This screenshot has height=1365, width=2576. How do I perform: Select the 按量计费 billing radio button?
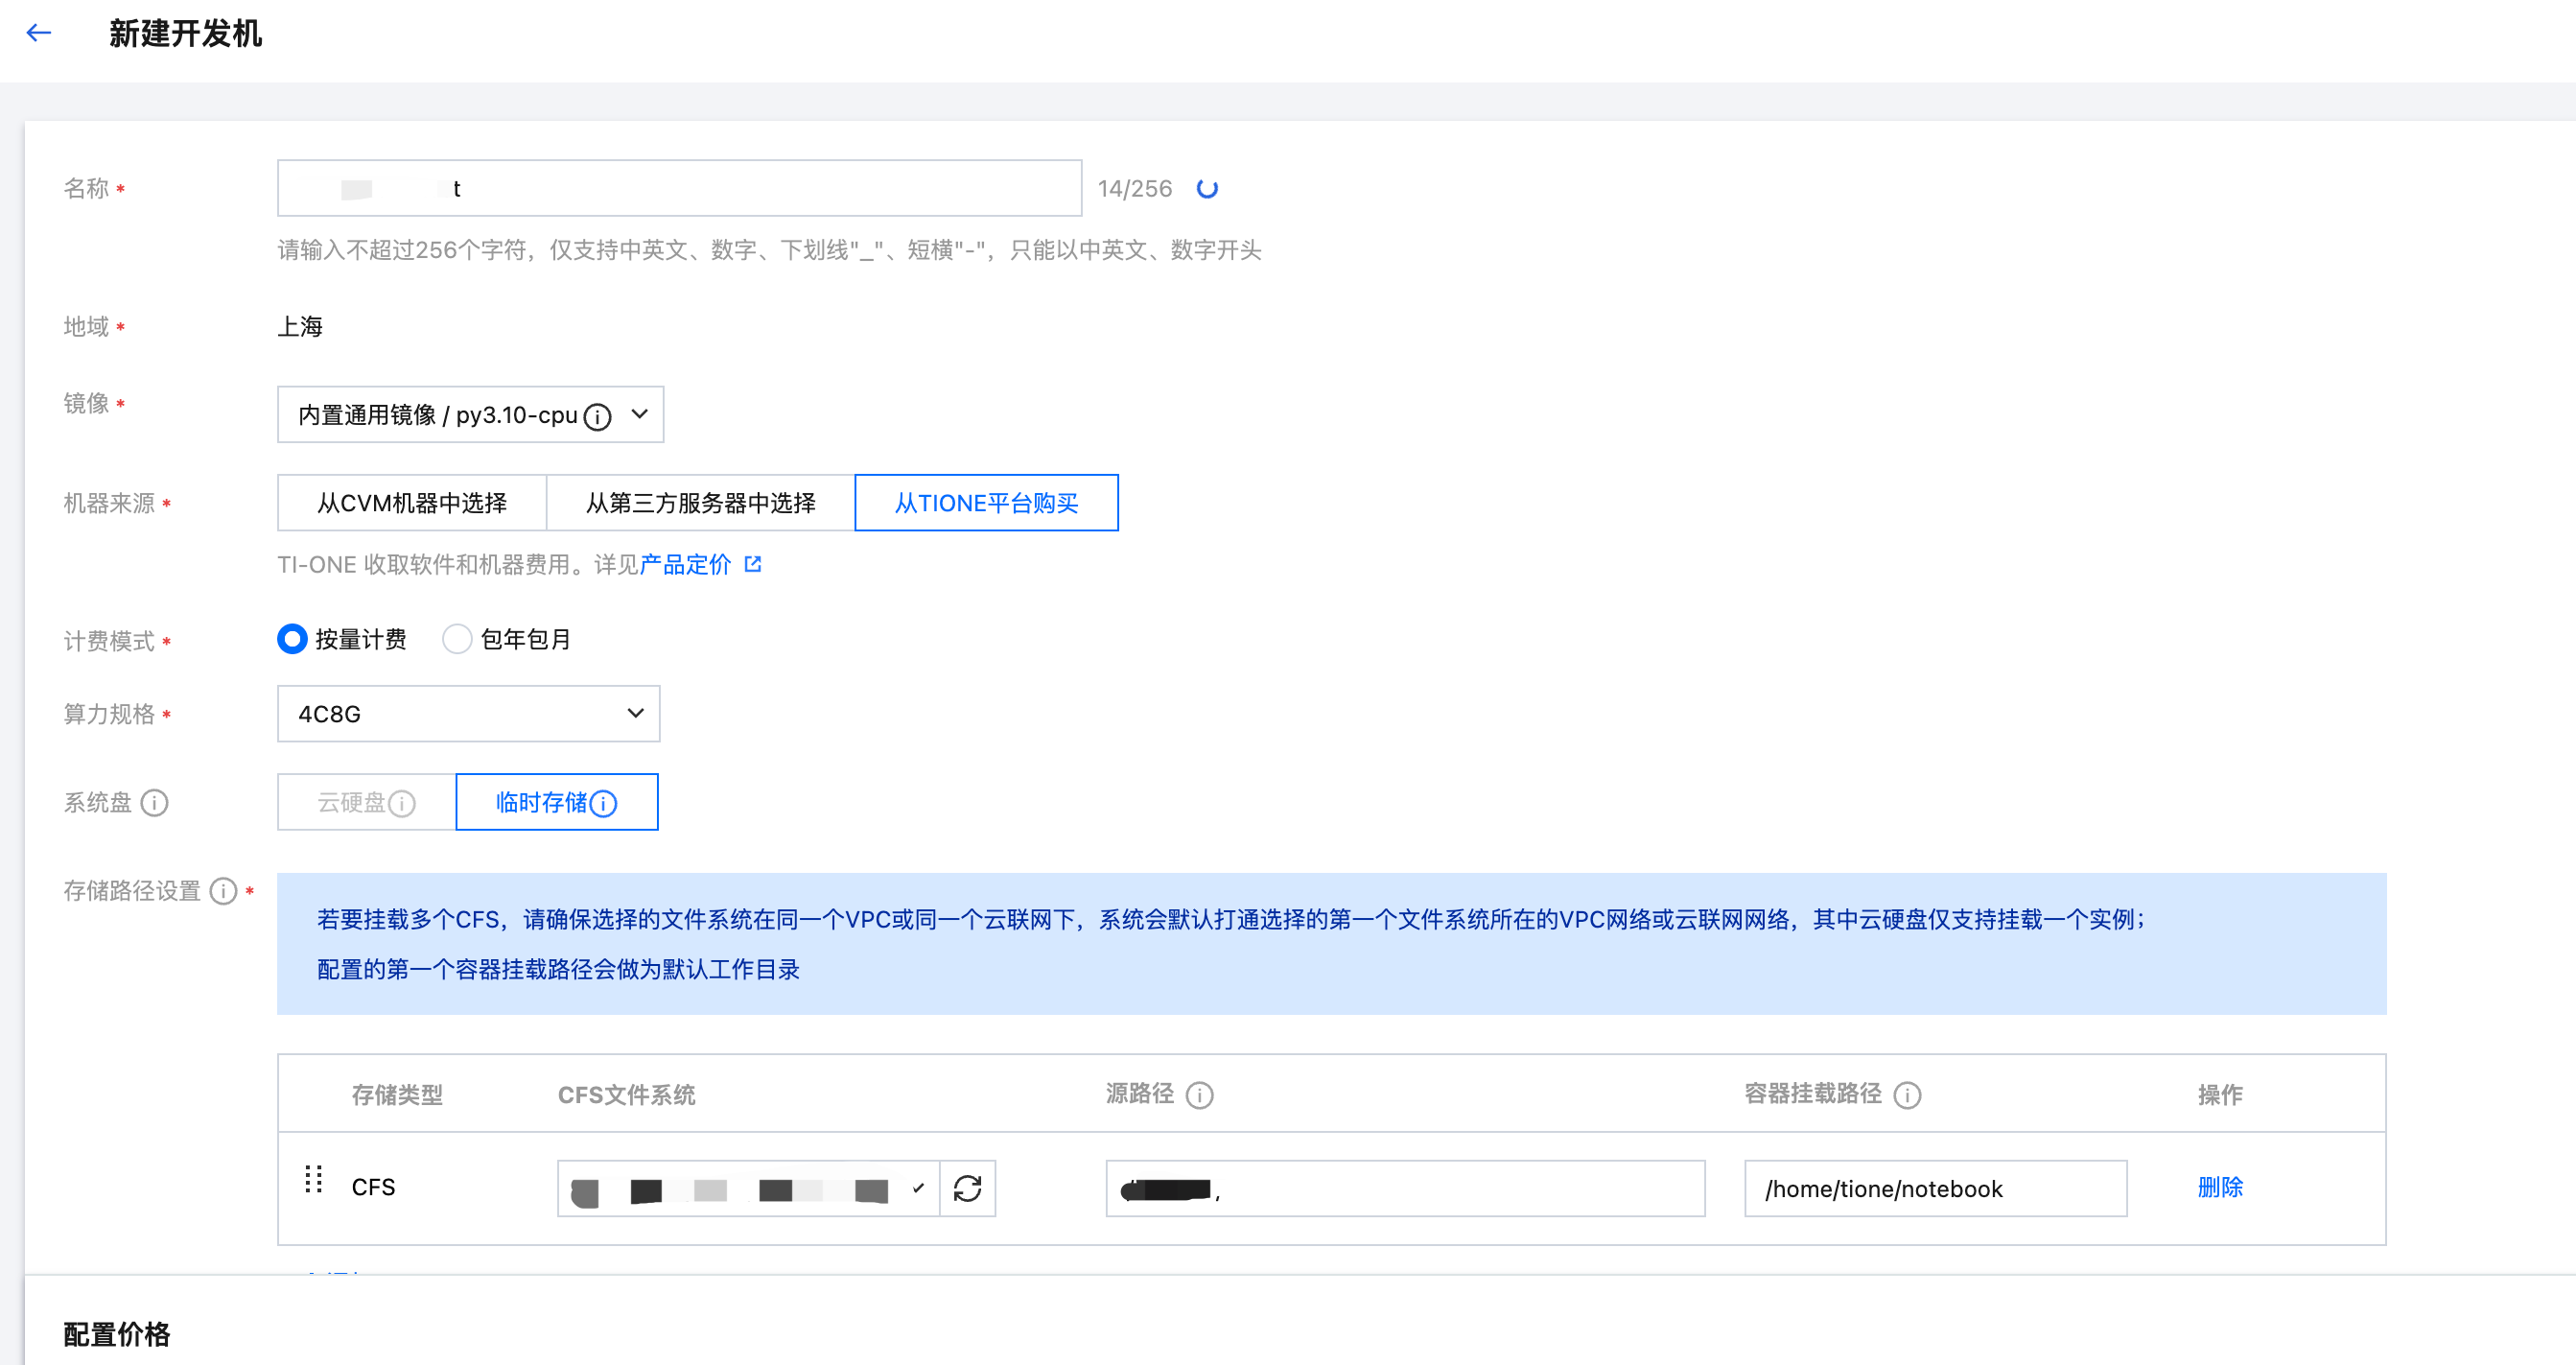(292, 639)
